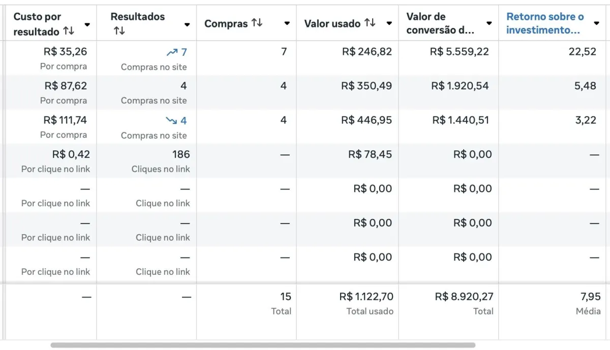Open the Valor usado column dropdown caret
Image resolution: width=610 pixels, height=350 pixels.
(389, 23)
